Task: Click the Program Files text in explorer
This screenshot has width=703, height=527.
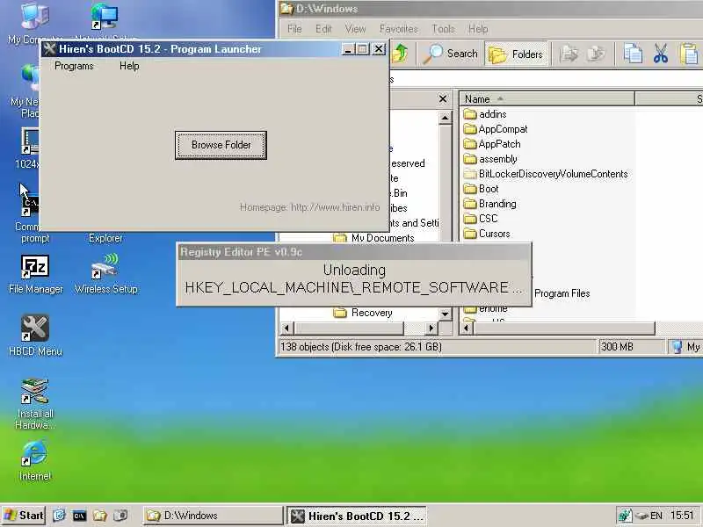Action: 562,293
